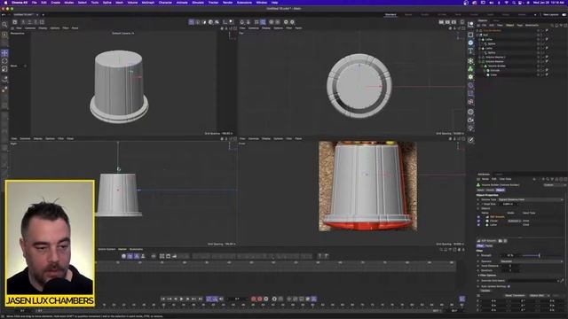Open macOS Spotlight search
This screenshot has width=568, height=319.
pos(514,3)
